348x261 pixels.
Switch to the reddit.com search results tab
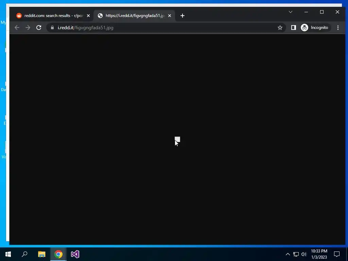(x=53, y=16)
